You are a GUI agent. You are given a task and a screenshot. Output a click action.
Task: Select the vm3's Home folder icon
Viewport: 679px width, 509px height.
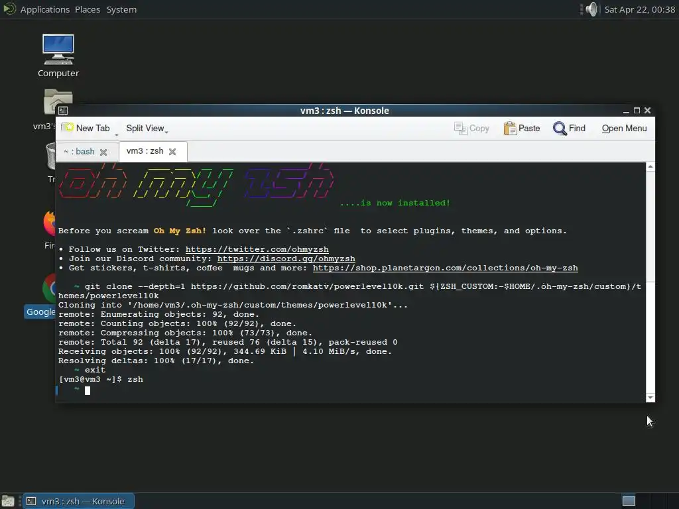coord(44,109)
